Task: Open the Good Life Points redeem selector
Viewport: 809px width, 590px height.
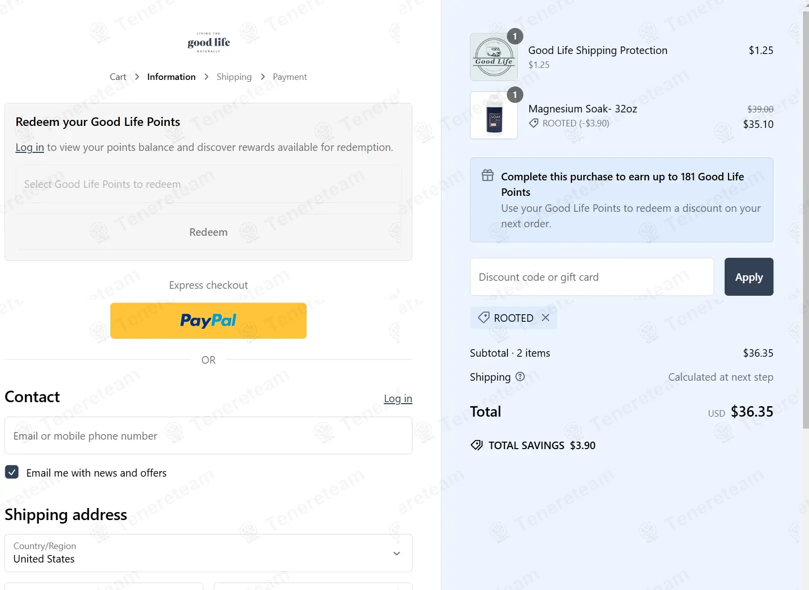Action: pos(208,184)
